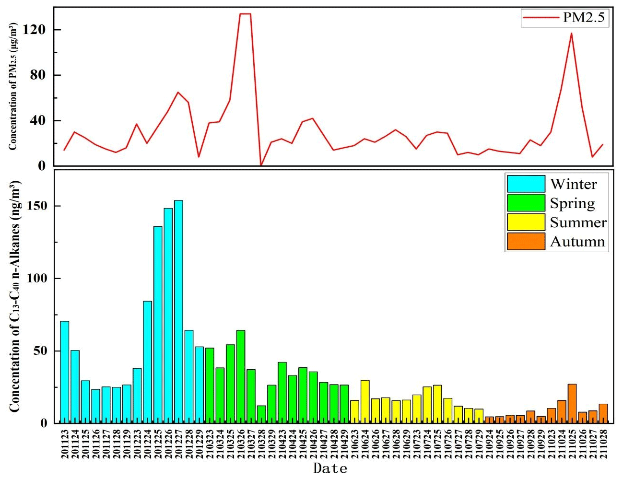The width and height of the screenshot is (623, 479).
Task: Click the PM2.5 legend text label
Action: click(x=584, y=19)
